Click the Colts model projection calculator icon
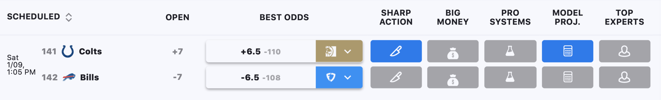The image size is (661, 100). [x=567, y=51]
